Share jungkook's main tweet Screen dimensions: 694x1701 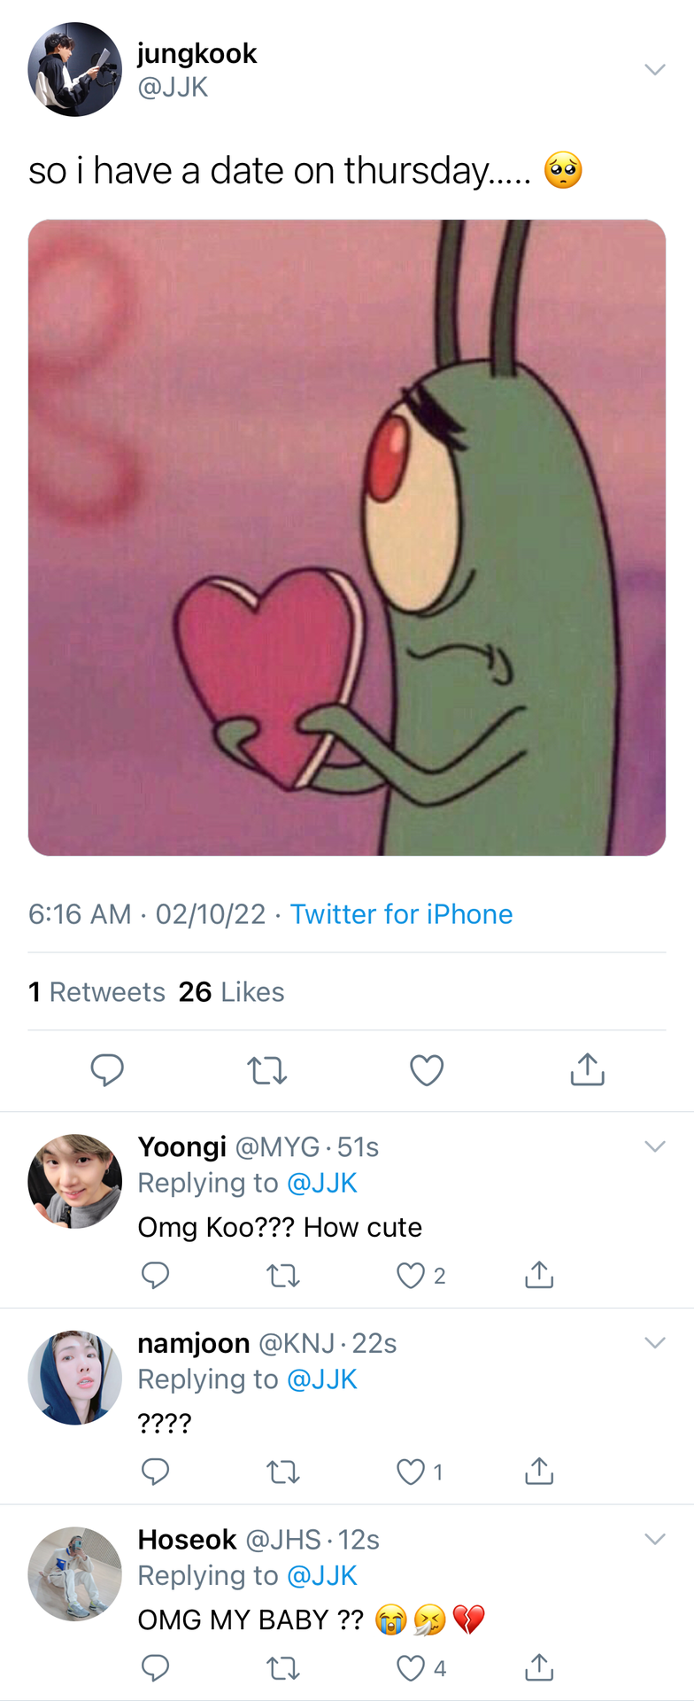[x=587, y=1069]
